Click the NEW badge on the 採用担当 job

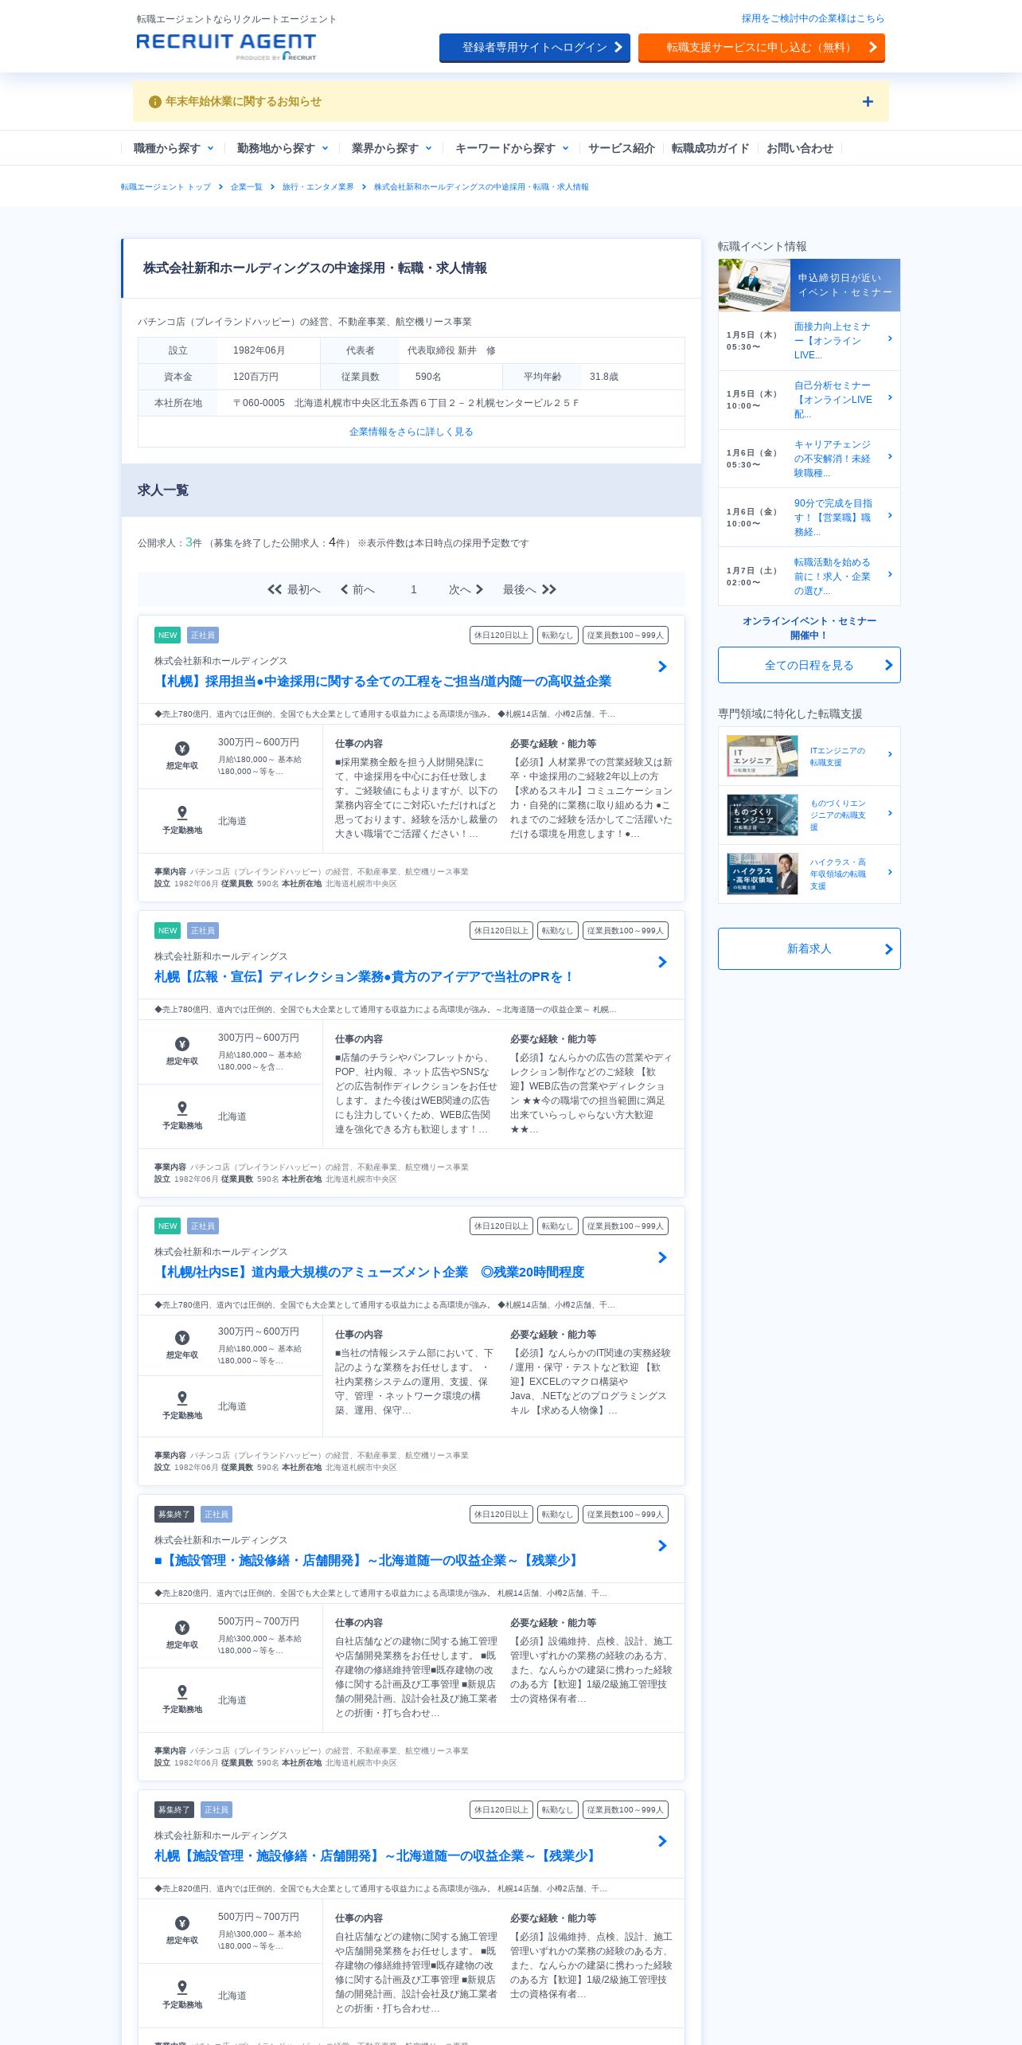pos(167,635)
